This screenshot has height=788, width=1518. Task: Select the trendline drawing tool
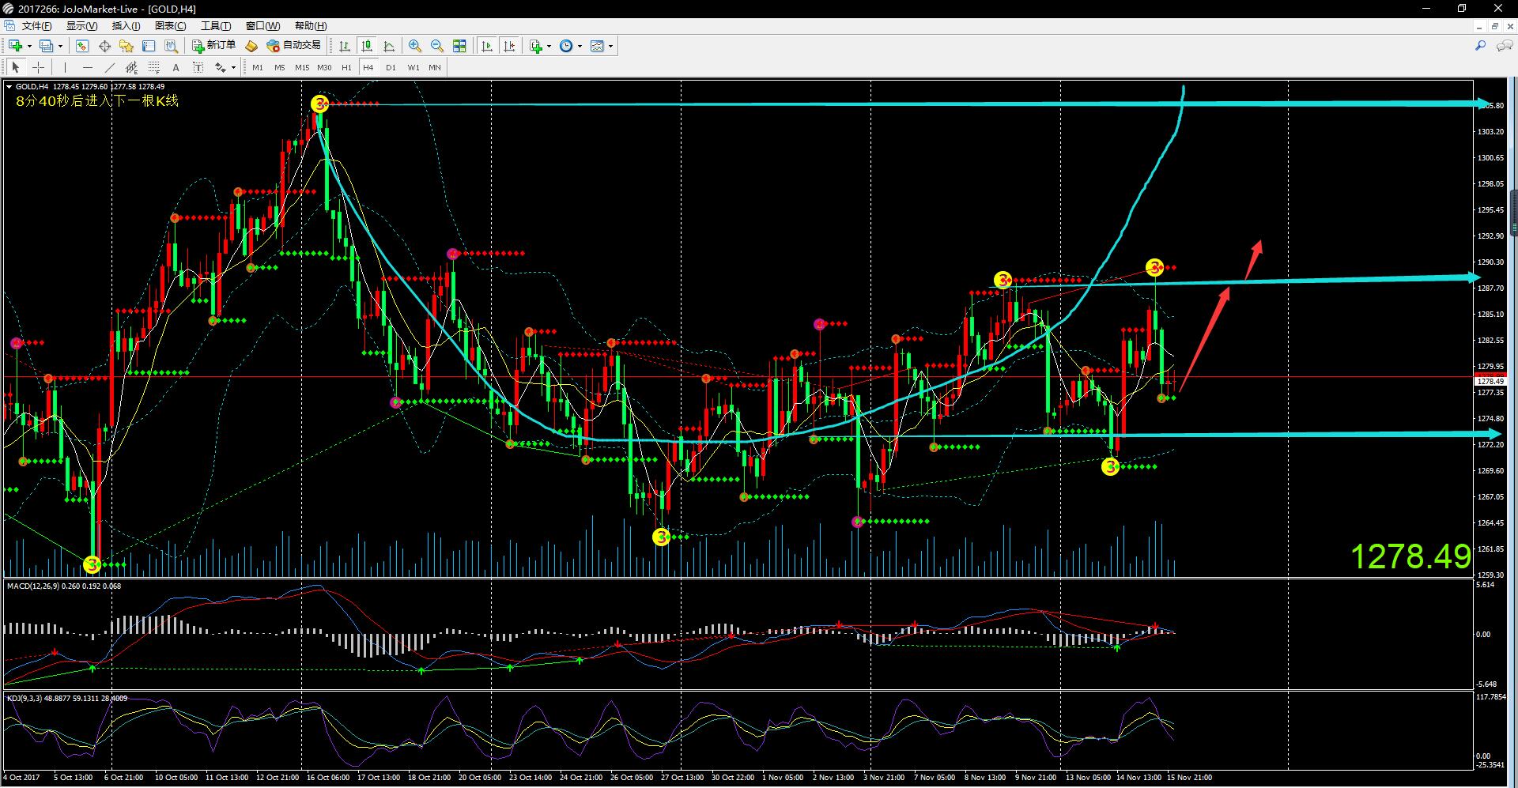(109, 68)
